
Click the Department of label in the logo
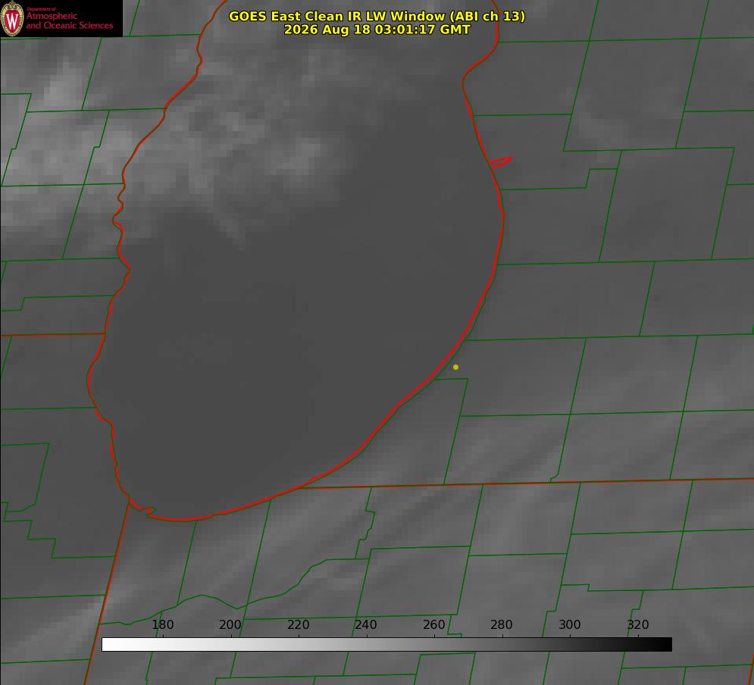tap(41, 9)
